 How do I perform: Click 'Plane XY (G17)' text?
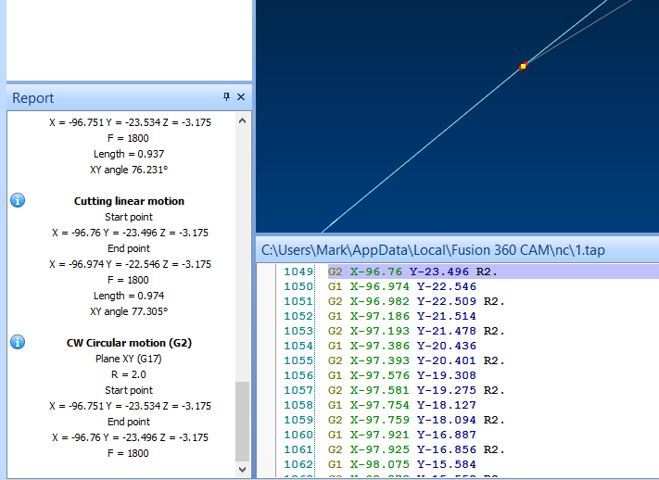(129, 359)
